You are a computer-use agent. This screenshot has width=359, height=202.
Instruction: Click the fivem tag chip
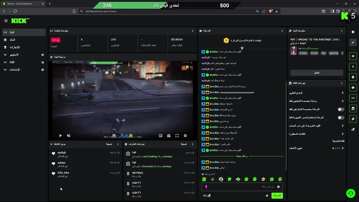[x=314, y=53]
